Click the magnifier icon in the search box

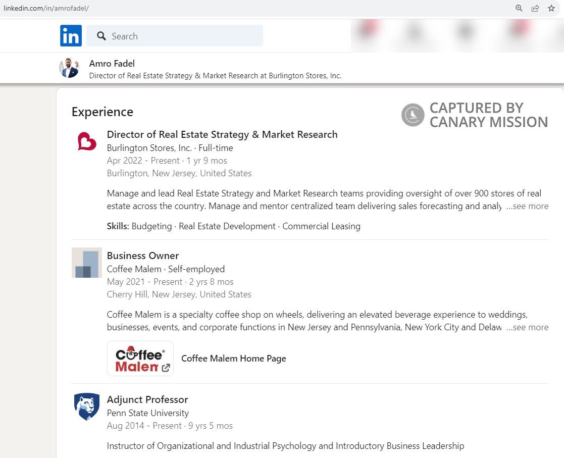pyautogui.click(x=101, y=36)
